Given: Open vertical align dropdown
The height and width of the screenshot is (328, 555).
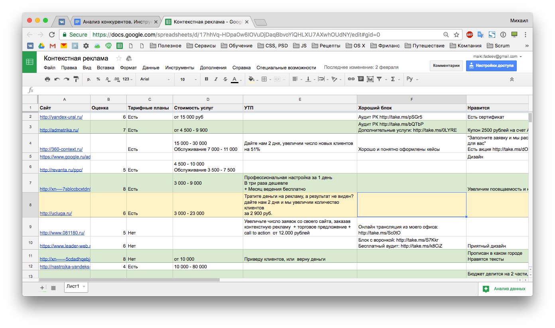Looking at the screenshot, I should pos(310,79).
